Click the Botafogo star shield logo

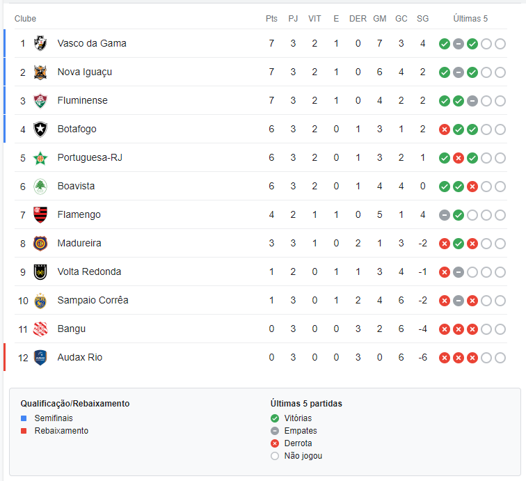point(40,129)
